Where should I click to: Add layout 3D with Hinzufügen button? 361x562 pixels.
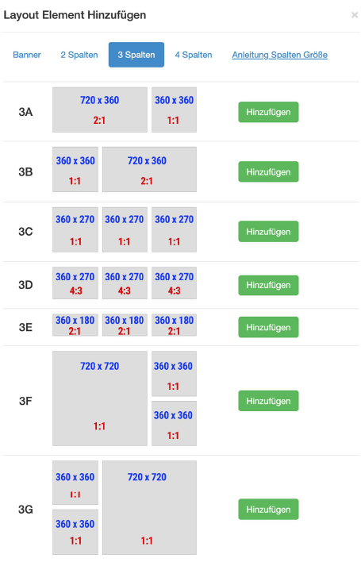point(268,285)
